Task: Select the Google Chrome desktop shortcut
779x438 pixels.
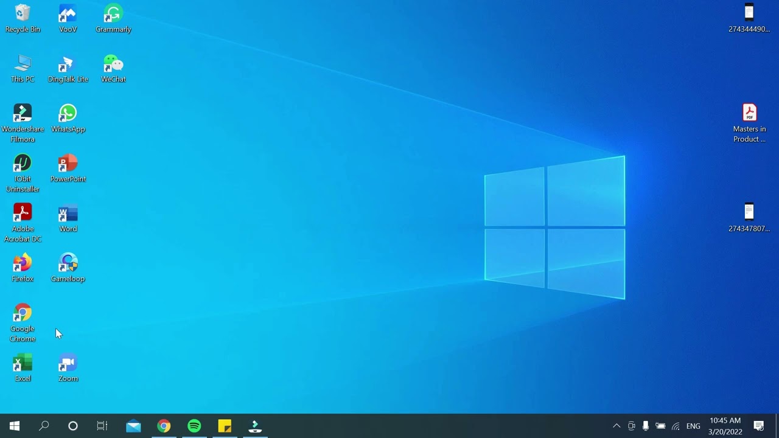Action: (x=23, y=323)
